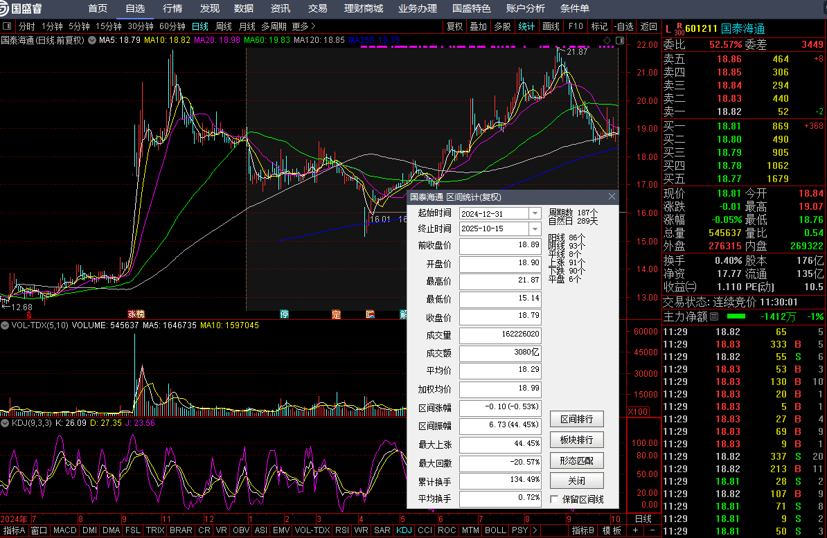Click the 返回 back button
Image resolution: width=827 pixels, height=538 pixels.
(649, 26)
